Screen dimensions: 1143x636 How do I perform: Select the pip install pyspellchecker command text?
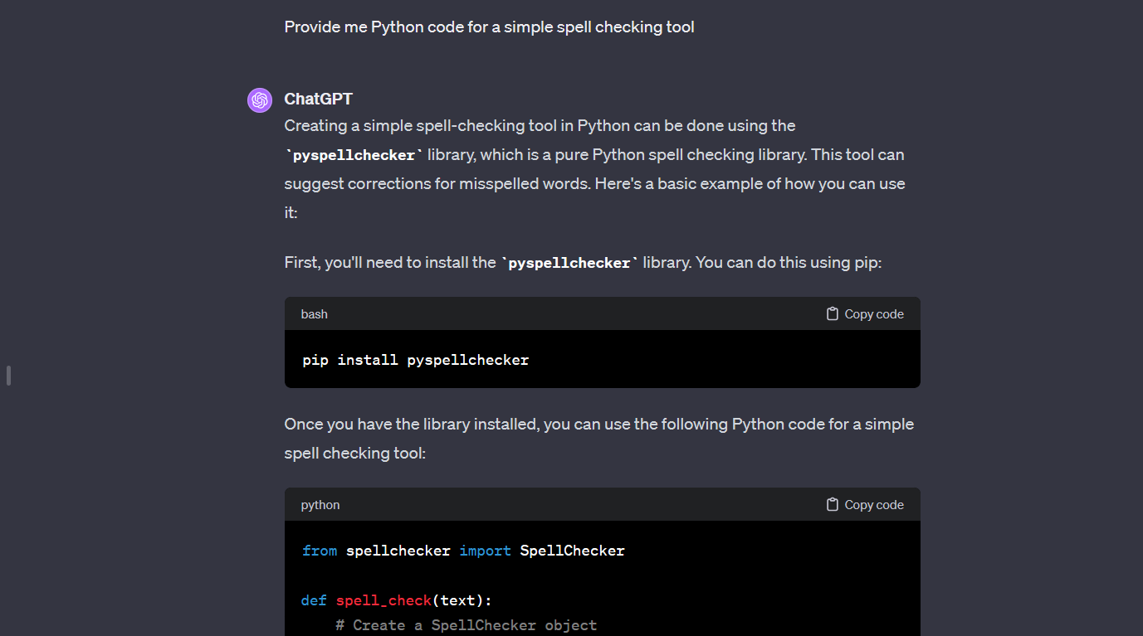click(415, 360)
